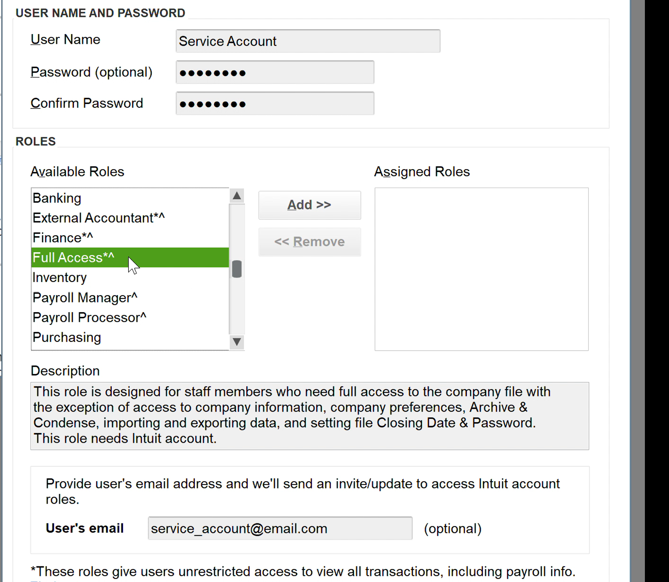Select the Payroll Processor role

[89, 318]
